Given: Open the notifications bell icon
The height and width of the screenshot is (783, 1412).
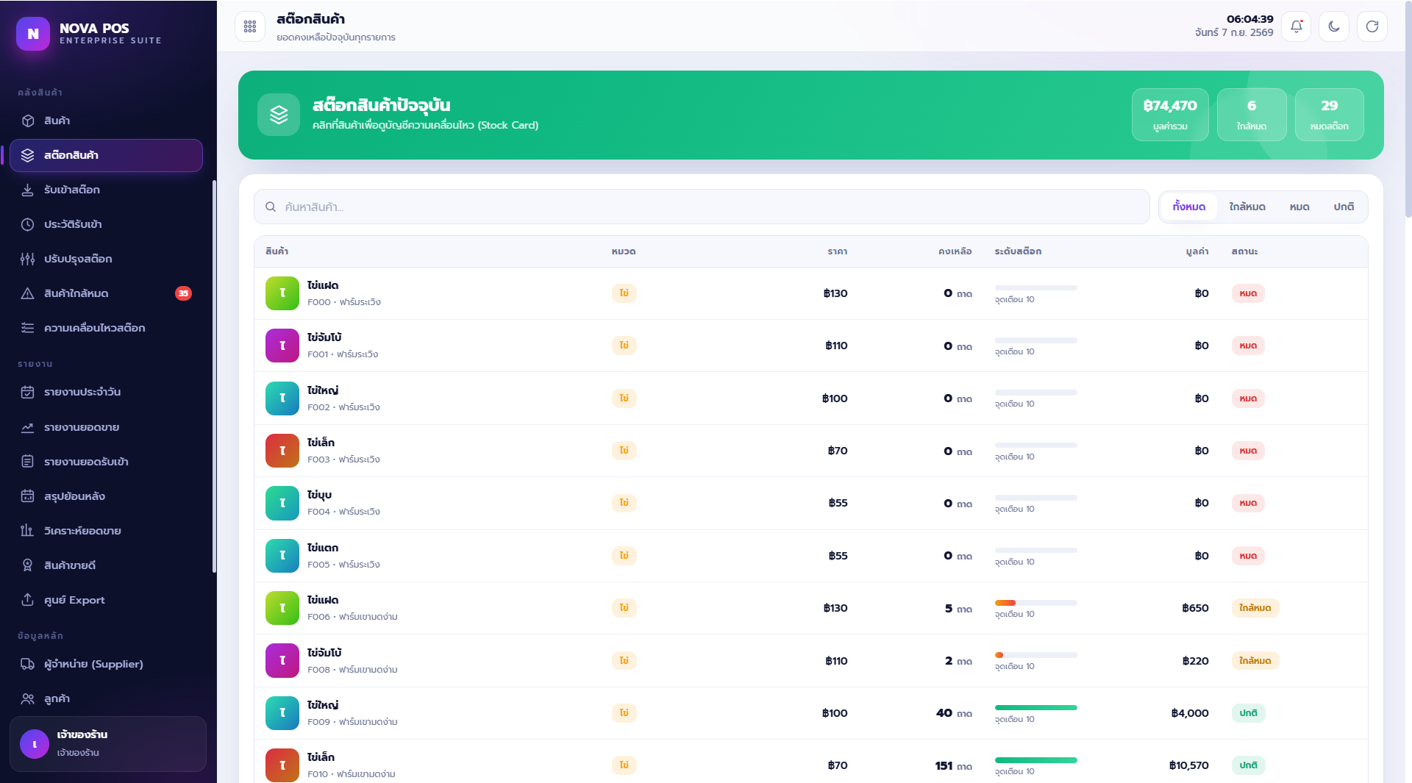Looking at the screenshot, I should pos(1296,26).
